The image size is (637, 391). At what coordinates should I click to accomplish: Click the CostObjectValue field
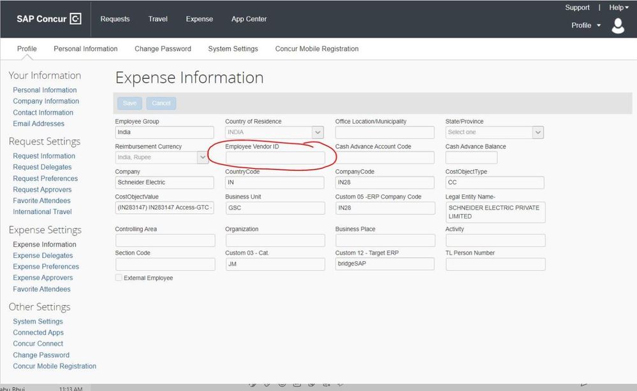(x=165, y=208)
